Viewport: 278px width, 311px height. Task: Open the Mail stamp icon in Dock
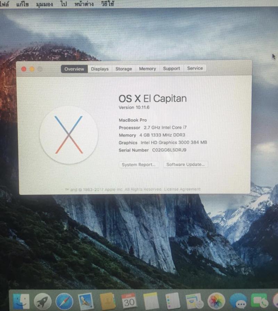click(86, 302)
